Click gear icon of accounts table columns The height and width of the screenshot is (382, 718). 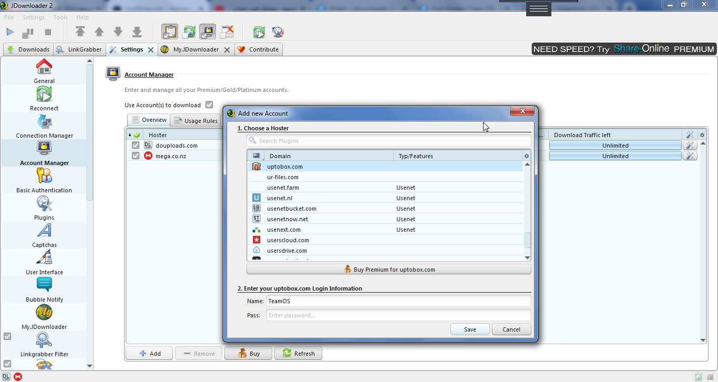click(702, 135)
